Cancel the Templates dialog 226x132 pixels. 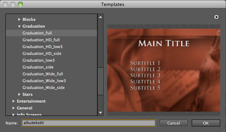point(174,123)
